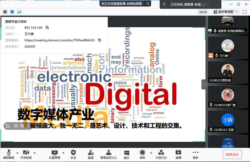
Task: Copy the meeting ID number
Action: (x=47, y=27)
